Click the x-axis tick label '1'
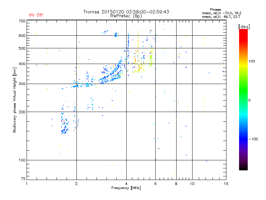The width and height of the screenshot is (266, 200). (27, 184)
